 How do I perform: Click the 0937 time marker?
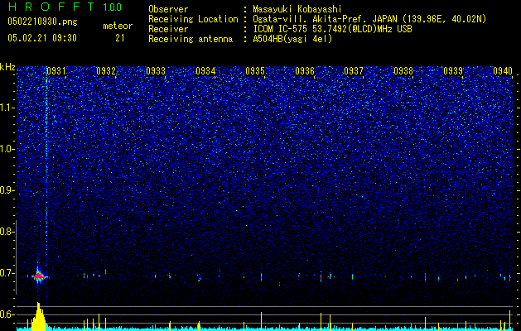354,70
